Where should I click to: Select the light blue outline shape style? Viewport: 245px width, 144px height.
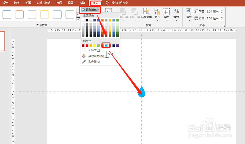tap(57, 15)
